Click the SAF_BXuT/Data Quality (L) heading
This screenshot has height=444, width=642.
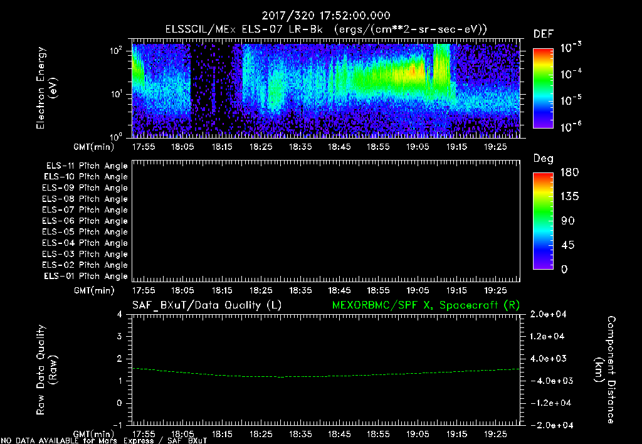tap(207, 305)
